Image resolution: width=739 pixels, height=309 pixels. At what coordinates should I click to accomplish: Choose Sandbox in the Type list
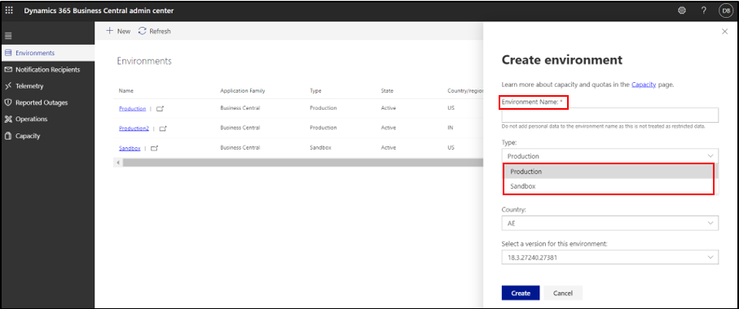click(608, 186)
